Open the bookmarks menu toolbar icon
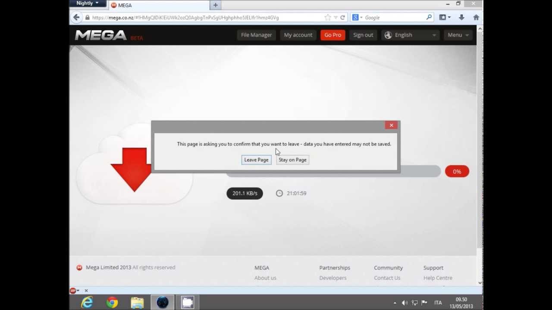Image resolution: width=552 pixels, height=310 pixels. [x=445, y=18]
